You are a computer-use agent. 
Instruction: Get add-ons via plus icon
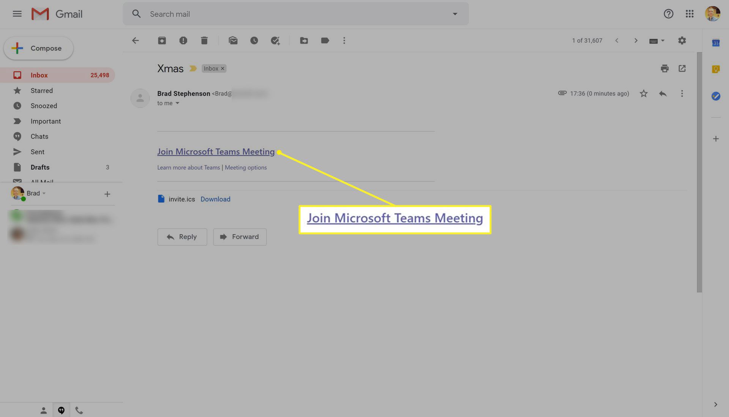[716, 139]
